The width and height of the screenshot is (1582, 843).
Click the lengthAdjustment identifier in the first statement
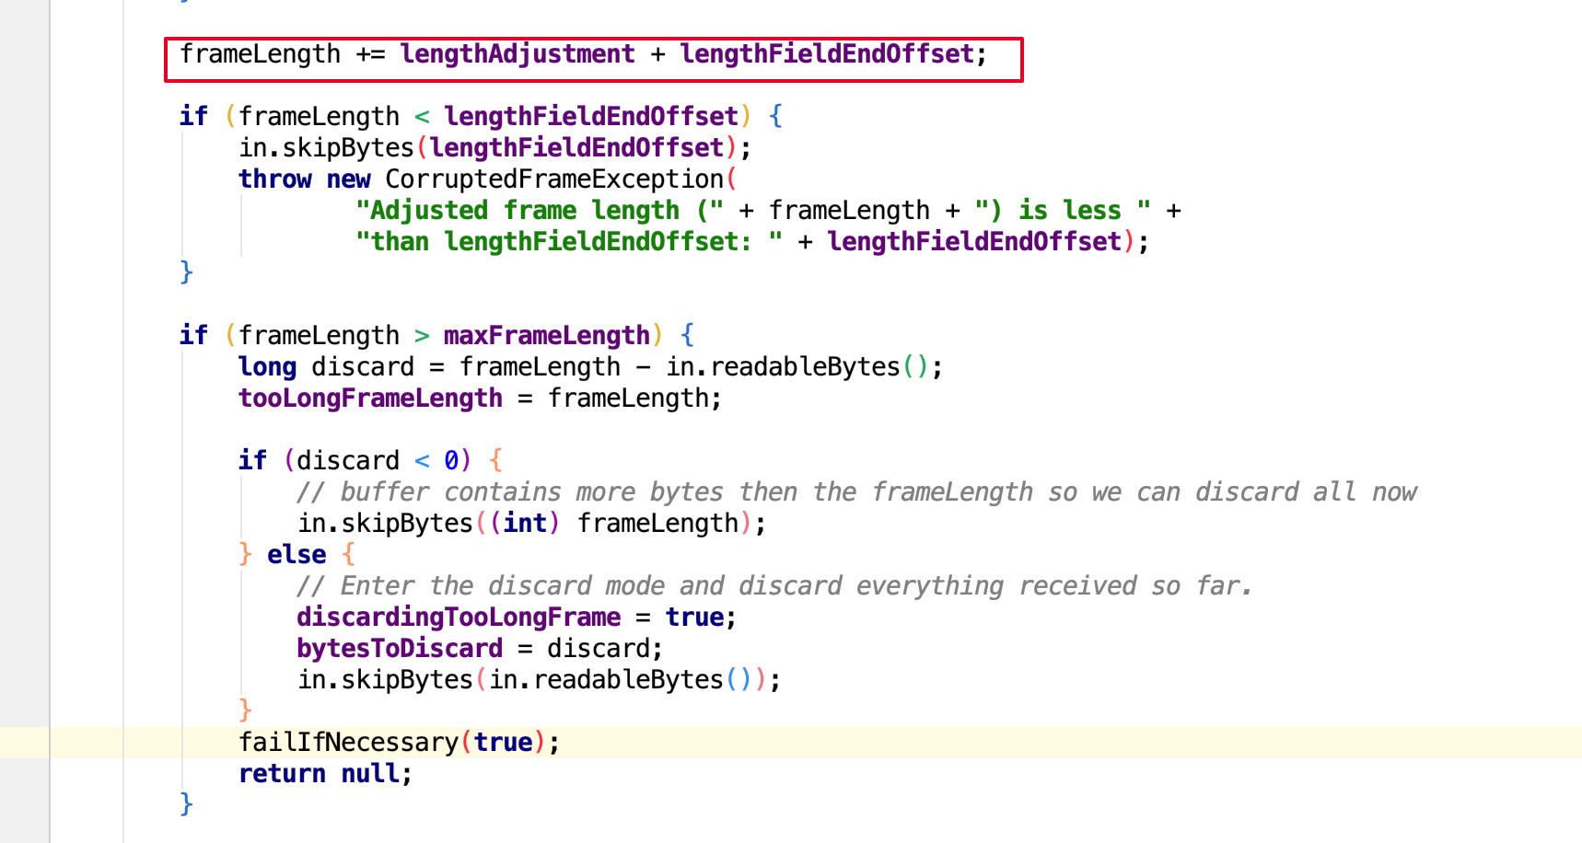[518, 54]
